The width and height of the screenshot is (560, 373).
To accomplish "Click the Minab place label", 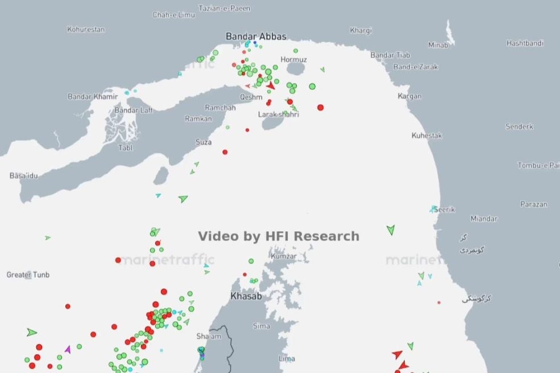I will 438,45.
